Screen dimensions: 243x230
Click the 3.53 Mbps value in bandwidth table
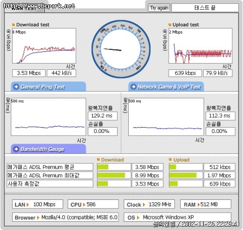(148, 184)
